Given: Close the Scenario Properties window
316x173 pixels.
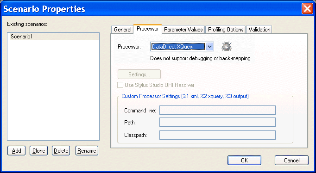Looking at the screenshot, I should (307, 9).
